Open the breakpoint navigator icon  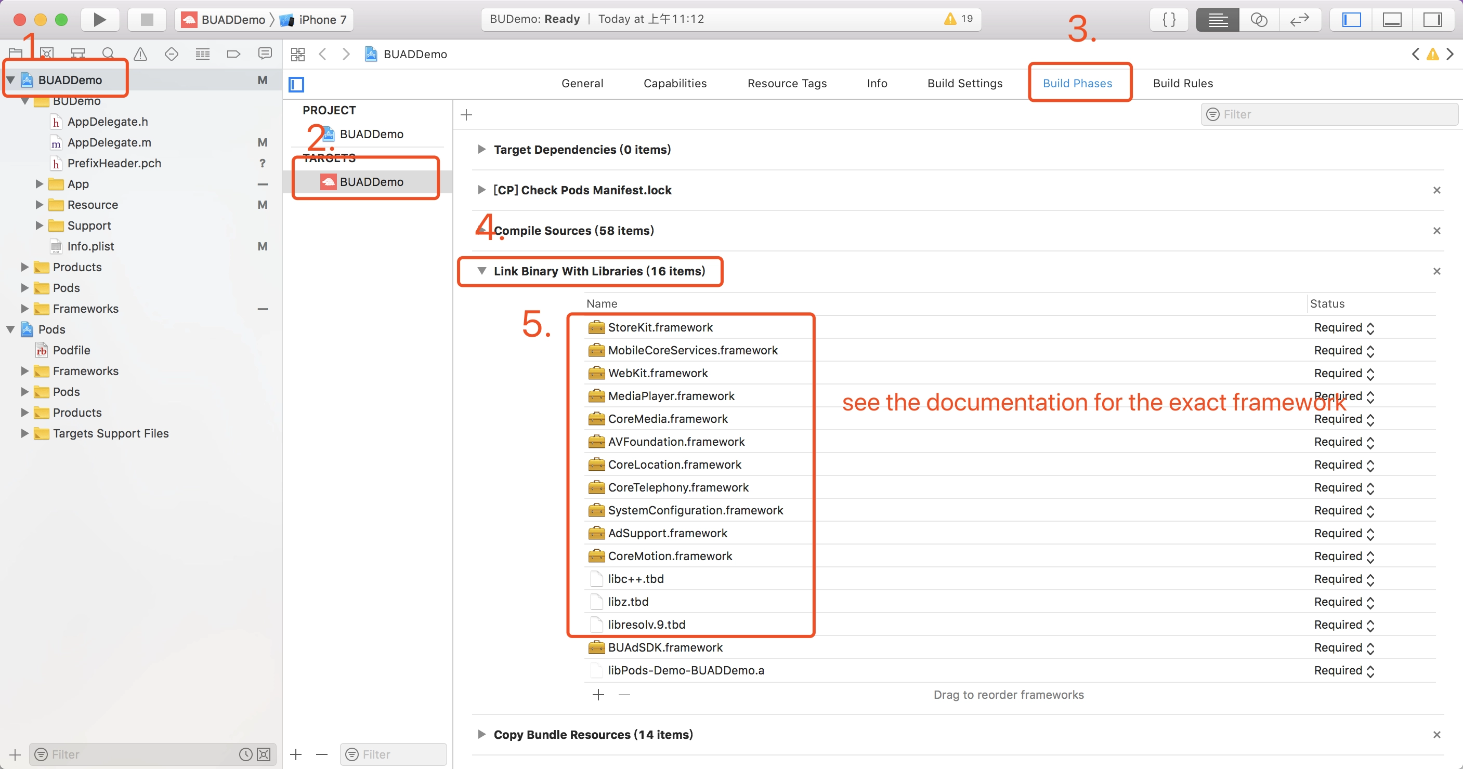coord(233,55)
